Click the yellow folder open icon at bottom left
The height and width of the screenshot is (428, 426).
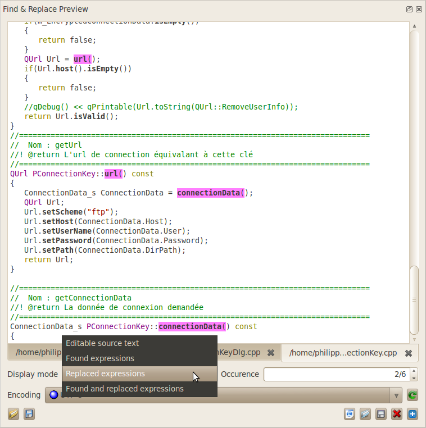click(13, 414)
